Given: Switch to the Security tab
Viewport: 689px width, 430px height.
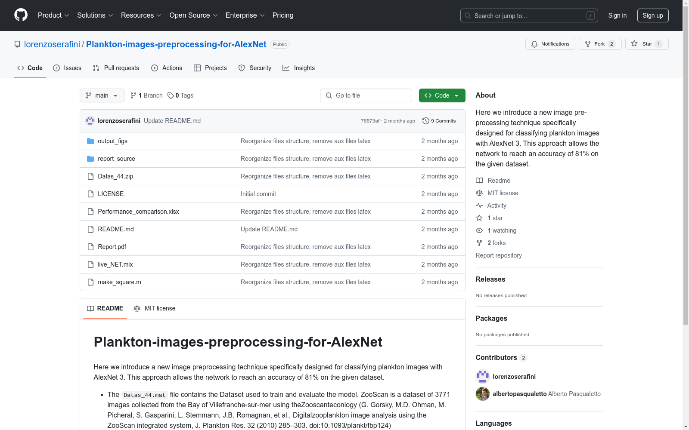Looking at the screenshot, I should [255, 68].
